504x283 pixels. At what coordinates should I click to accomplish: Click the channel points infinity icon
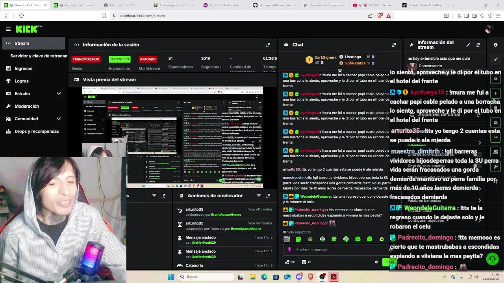click(291, 262)
